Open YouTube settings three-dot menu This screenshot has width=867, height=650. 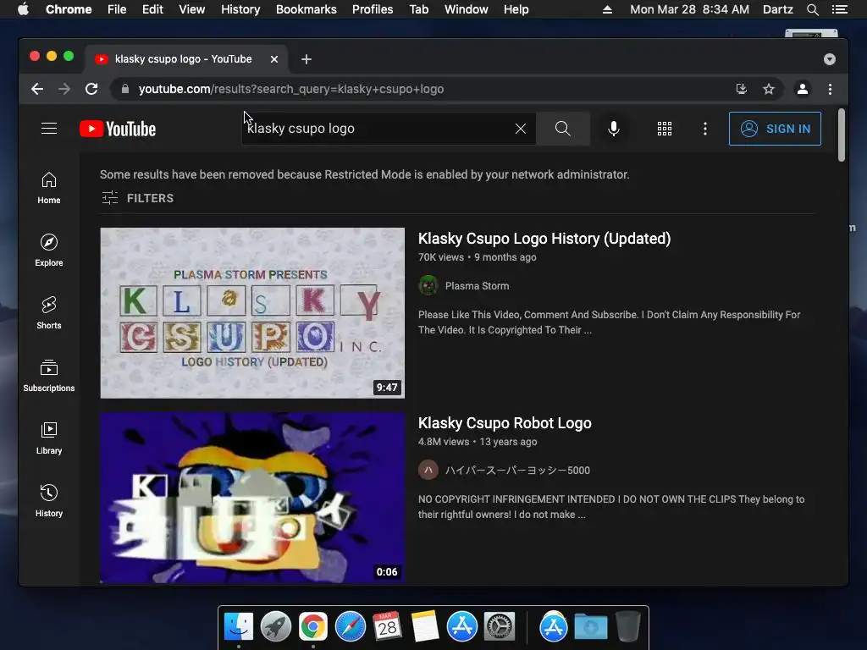click(704, 129)
